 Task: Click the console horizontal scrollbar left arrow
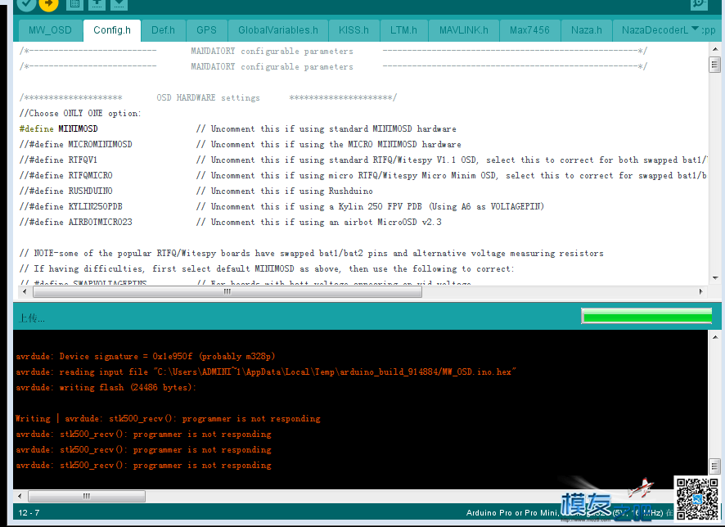pos(20,496)
